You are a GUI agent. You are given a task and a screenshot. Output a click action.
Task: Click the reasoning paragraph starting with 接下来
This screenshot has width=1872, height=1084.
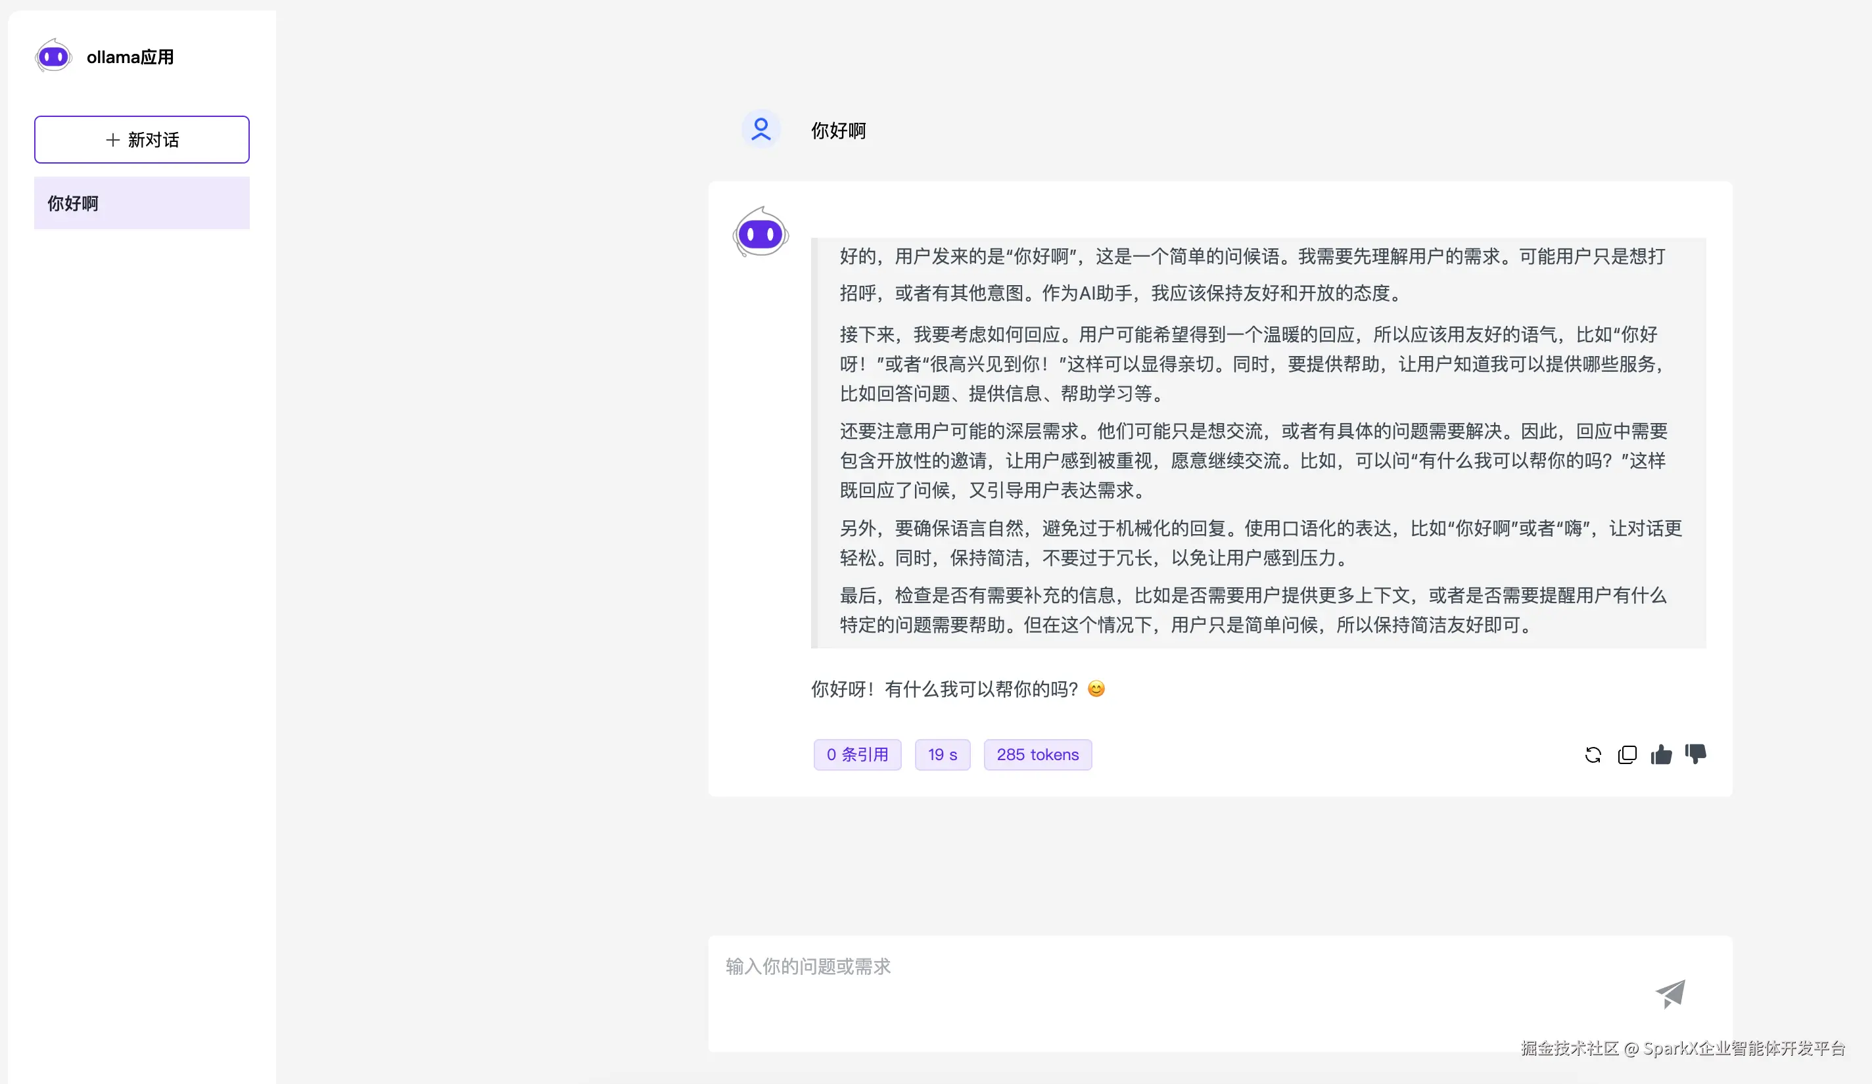[1251, 364]
